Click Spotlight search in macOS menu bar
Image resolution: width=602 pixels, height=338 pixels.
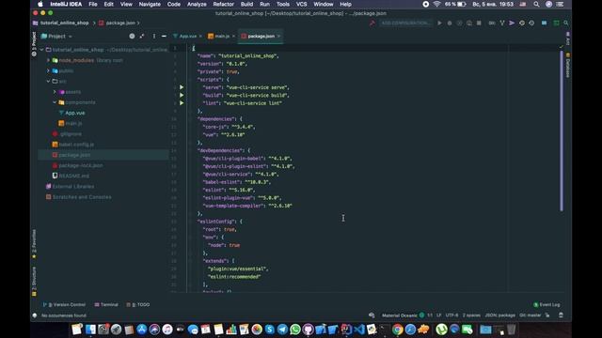click(x=536, y=4)
